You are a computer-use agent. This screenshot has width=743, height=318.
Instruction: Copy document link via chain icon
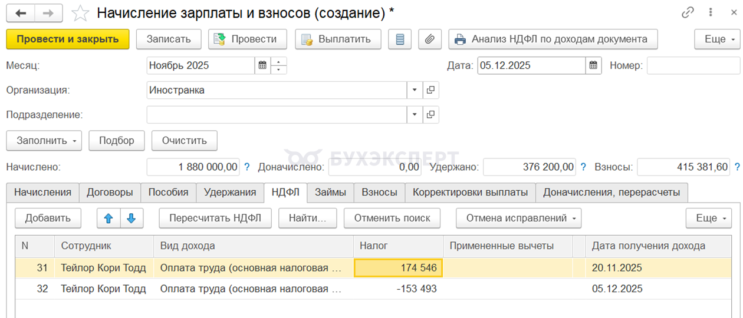point(688,12)
